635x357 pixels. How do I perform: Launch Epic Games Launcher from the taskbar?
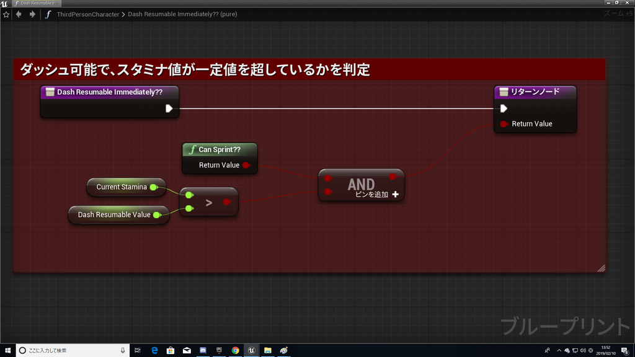point(219,350)
